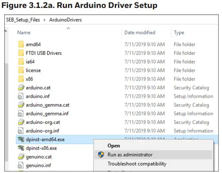Sort files by Date modified column
Image resolution: width=222 pixels, height=173 pixels.
pos(140,32)
